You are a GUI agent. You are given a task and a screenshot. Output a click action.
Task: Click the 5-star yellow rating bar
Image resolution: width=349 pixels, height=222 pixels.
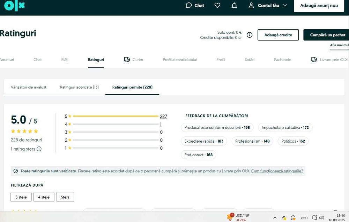(116, 116)
